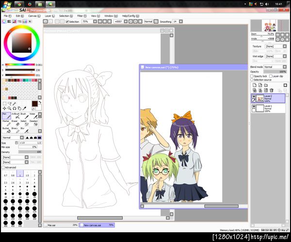Select the Eraser tool
The width and height of the screenshot is (291, 242).
pos(16,123)
